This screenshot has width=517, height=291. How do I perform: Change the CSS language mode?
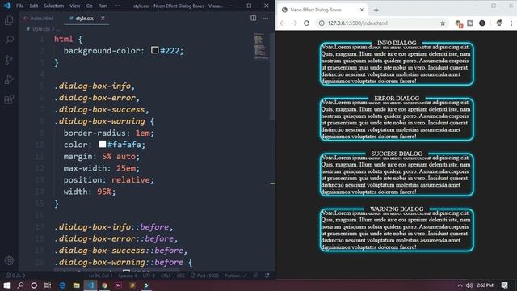click(181, 276)
